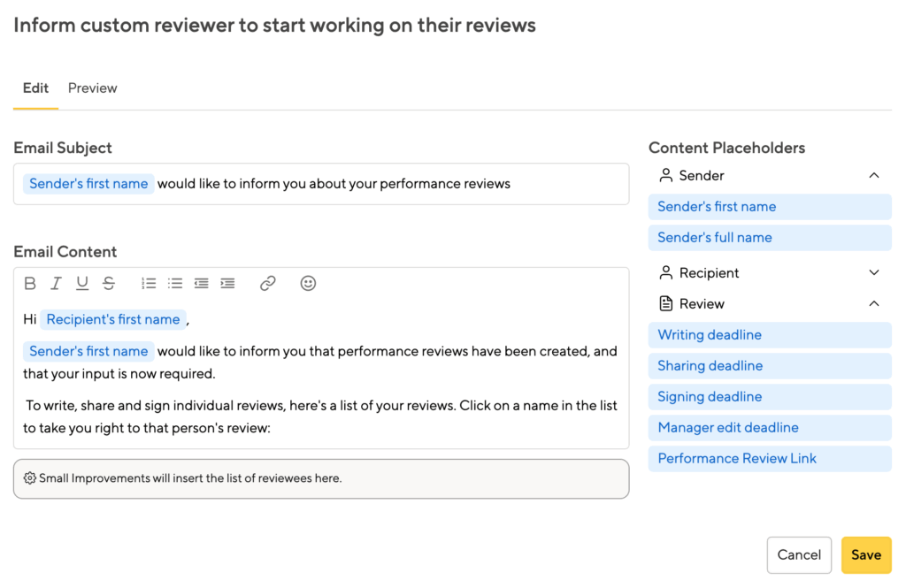Screen dimensions: 906x588
Task: Insert a hyperlink in email content
Action: tap(268, 284)
